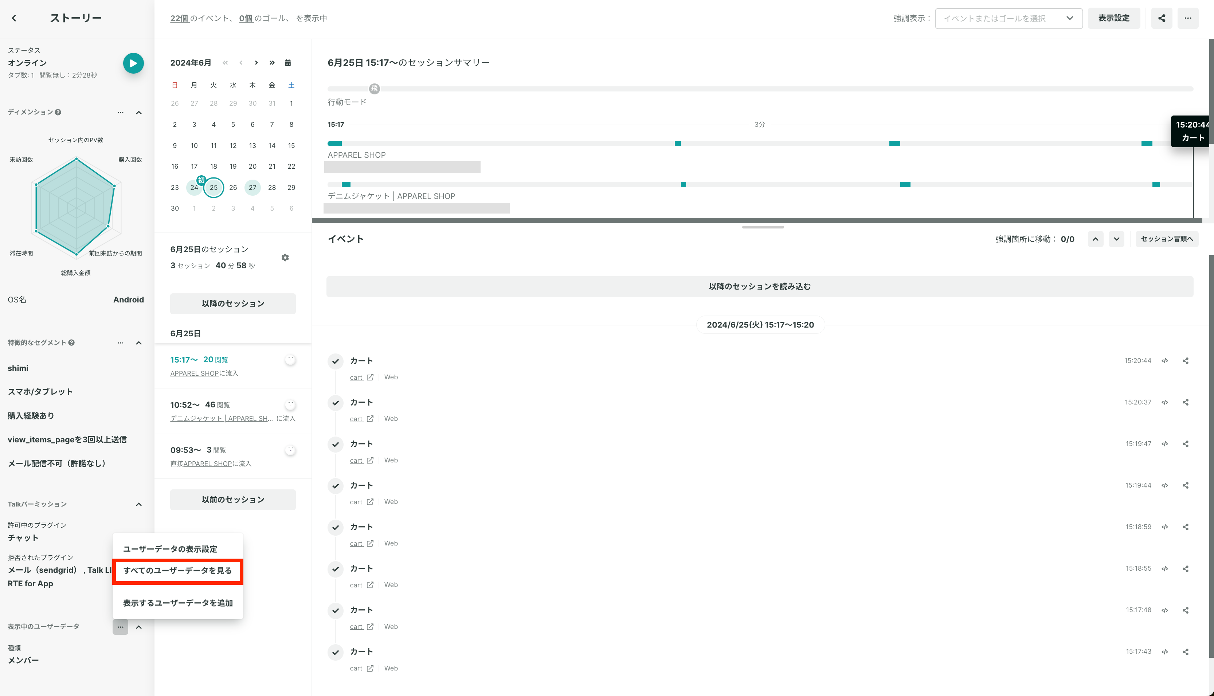Viewport: 1214px width, 696px height.
Task: Click 以降のセッション button
Action: [x=233, y=304]
